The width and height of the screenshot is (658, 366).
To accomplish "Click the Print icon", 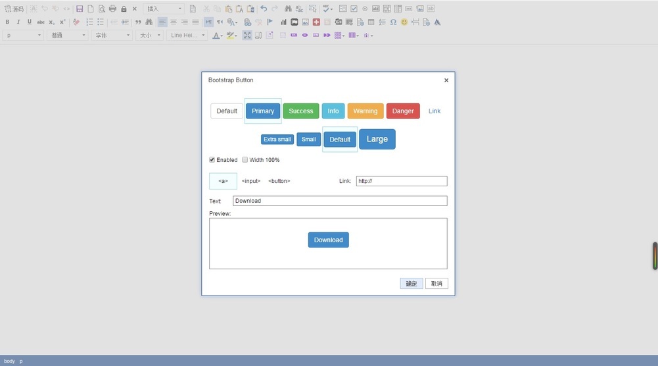I will point(112,9).
